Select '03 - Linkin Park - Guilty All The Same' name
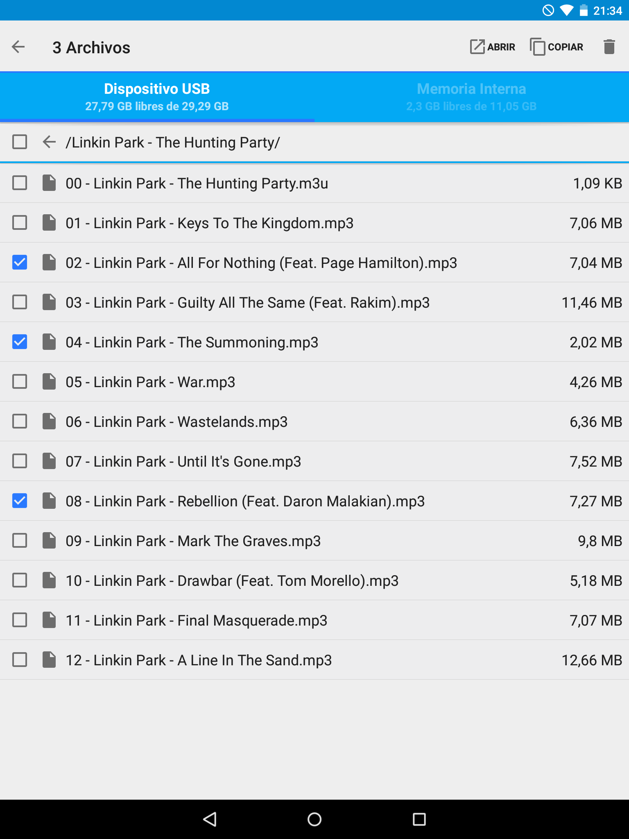The width and height of the screenshot is (629, 839). [248, 303]
